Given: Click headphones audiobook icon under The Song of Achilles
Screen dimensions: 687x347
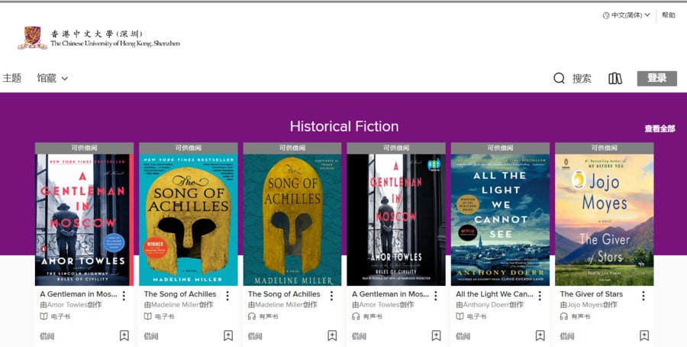Looking at the screenshot, I should tap(251, 316).
